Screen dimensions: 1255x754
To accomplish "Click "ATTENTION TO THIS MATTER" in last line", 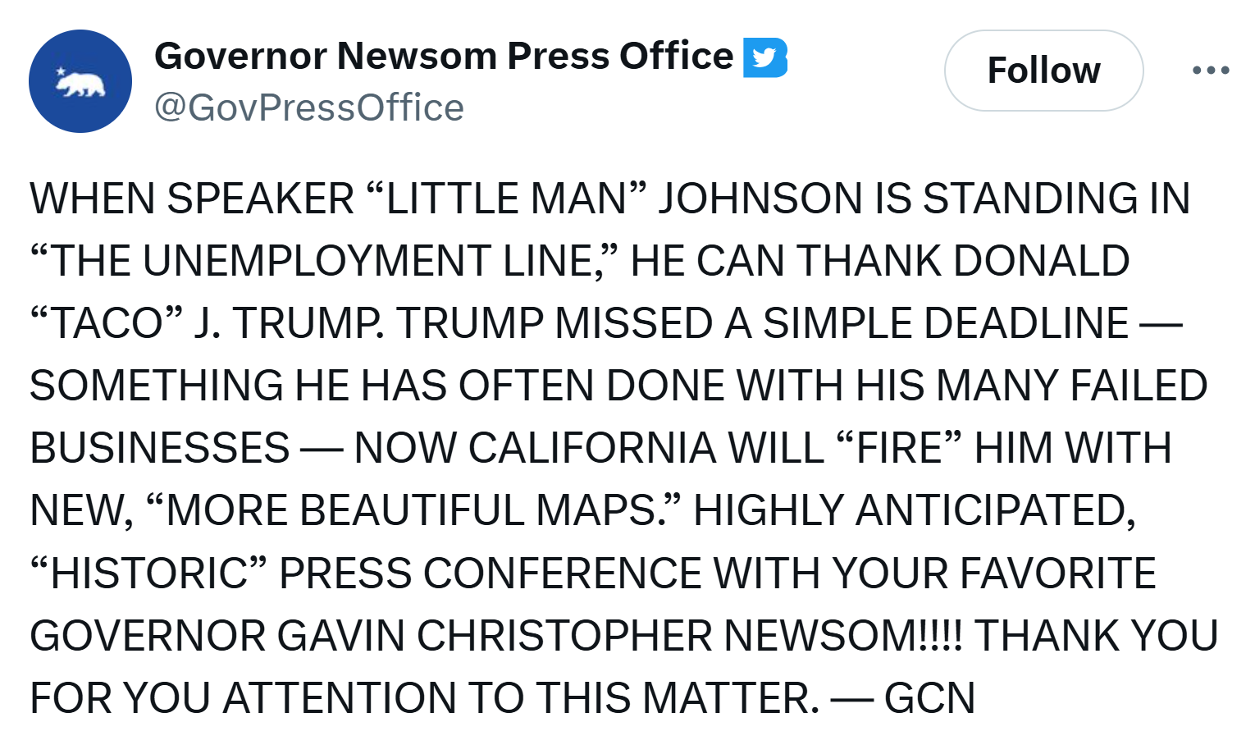I will tap(521, 699).
